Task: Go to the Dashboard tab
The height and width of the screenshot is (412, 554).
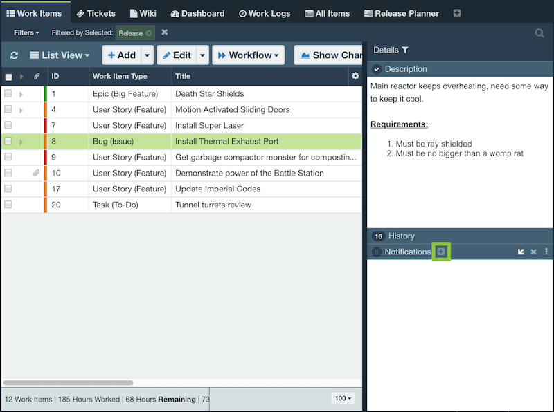Action: point(197,13)
